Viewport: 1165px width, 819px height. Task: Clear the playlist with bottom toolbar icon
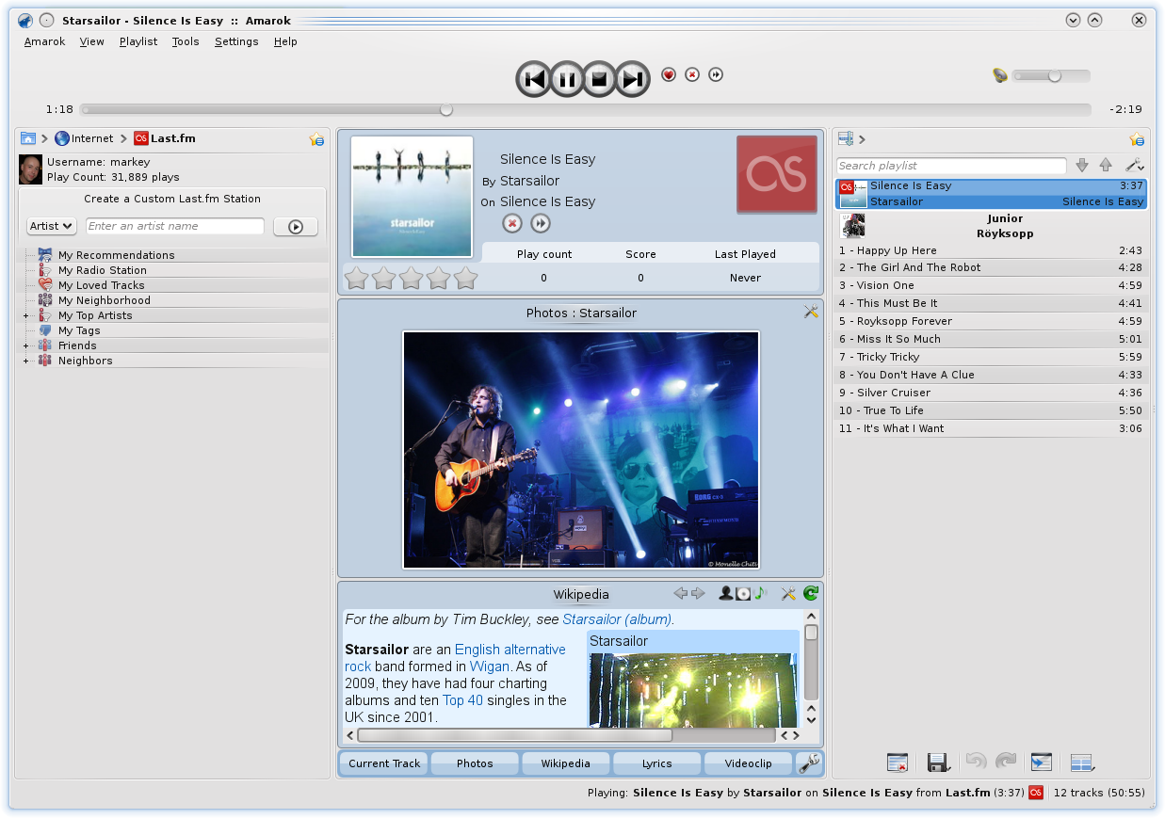point(898,763)
